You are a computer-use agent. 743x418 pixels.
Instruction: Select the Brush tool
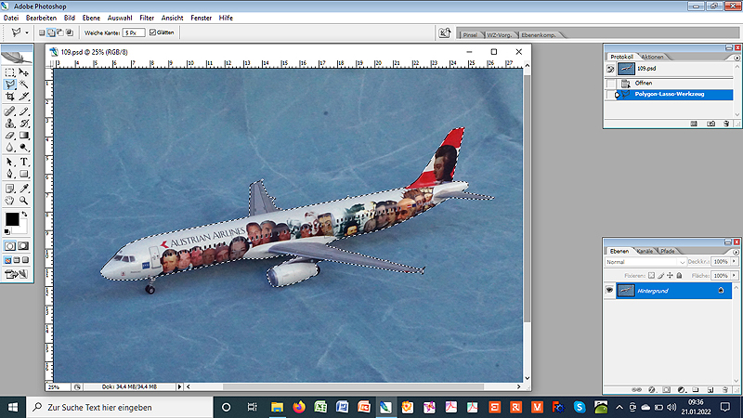coord(24,111)
